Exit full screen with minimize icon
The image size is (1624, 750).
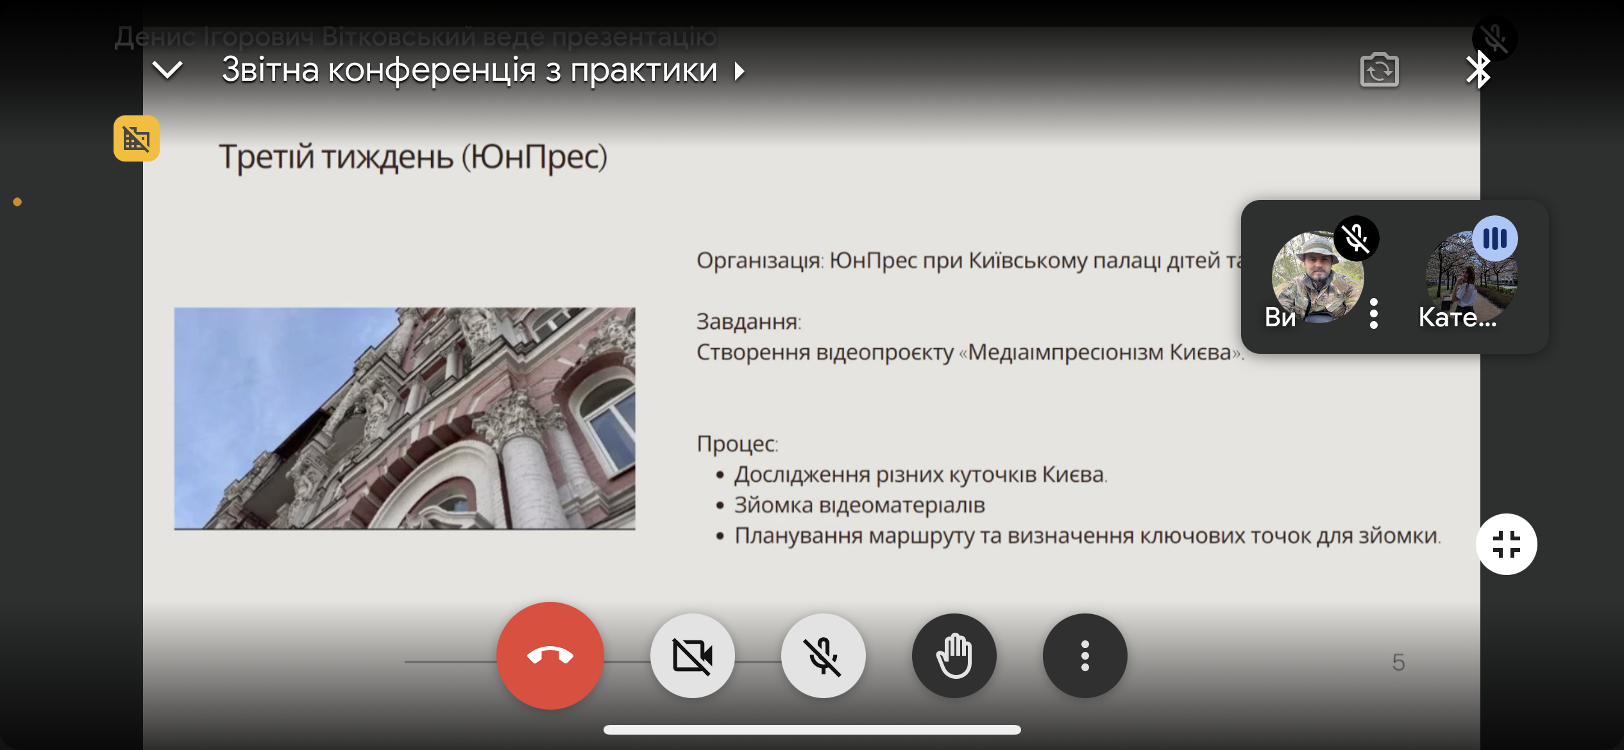(x=1506, y=544)
